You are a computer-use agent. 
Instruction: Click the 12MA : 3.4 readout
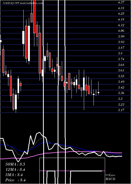(x=15, y=170)
